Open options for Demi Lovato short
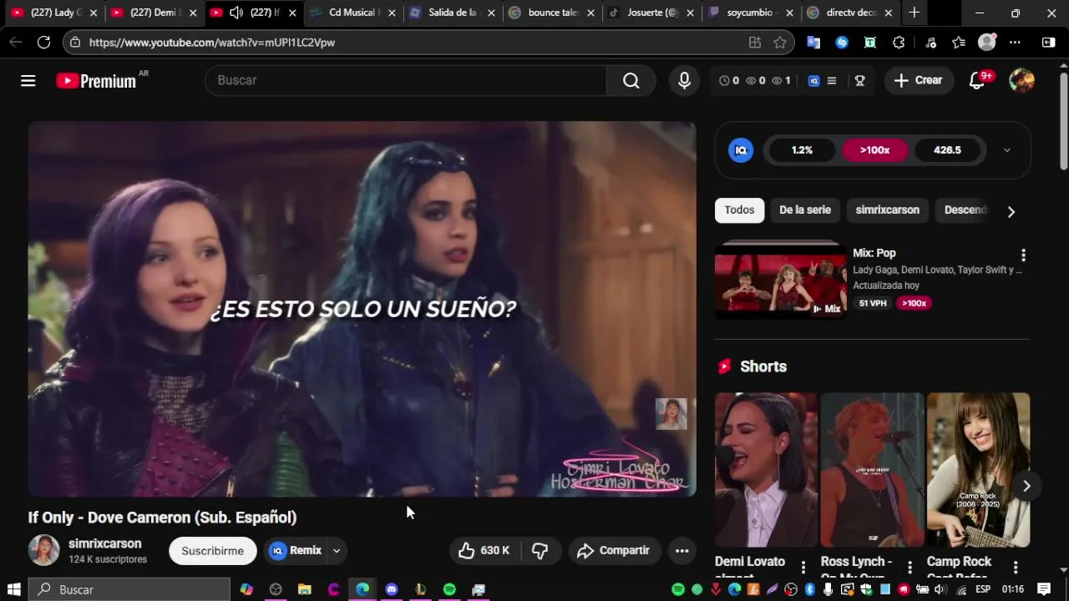Viewport: 1069px width, 601px height. [803, 568]
